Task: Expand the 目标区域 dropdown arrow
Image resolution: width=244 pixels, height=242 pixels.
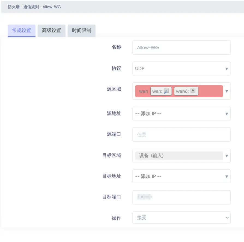Action: pyautogui.click(x=227, y=156)
